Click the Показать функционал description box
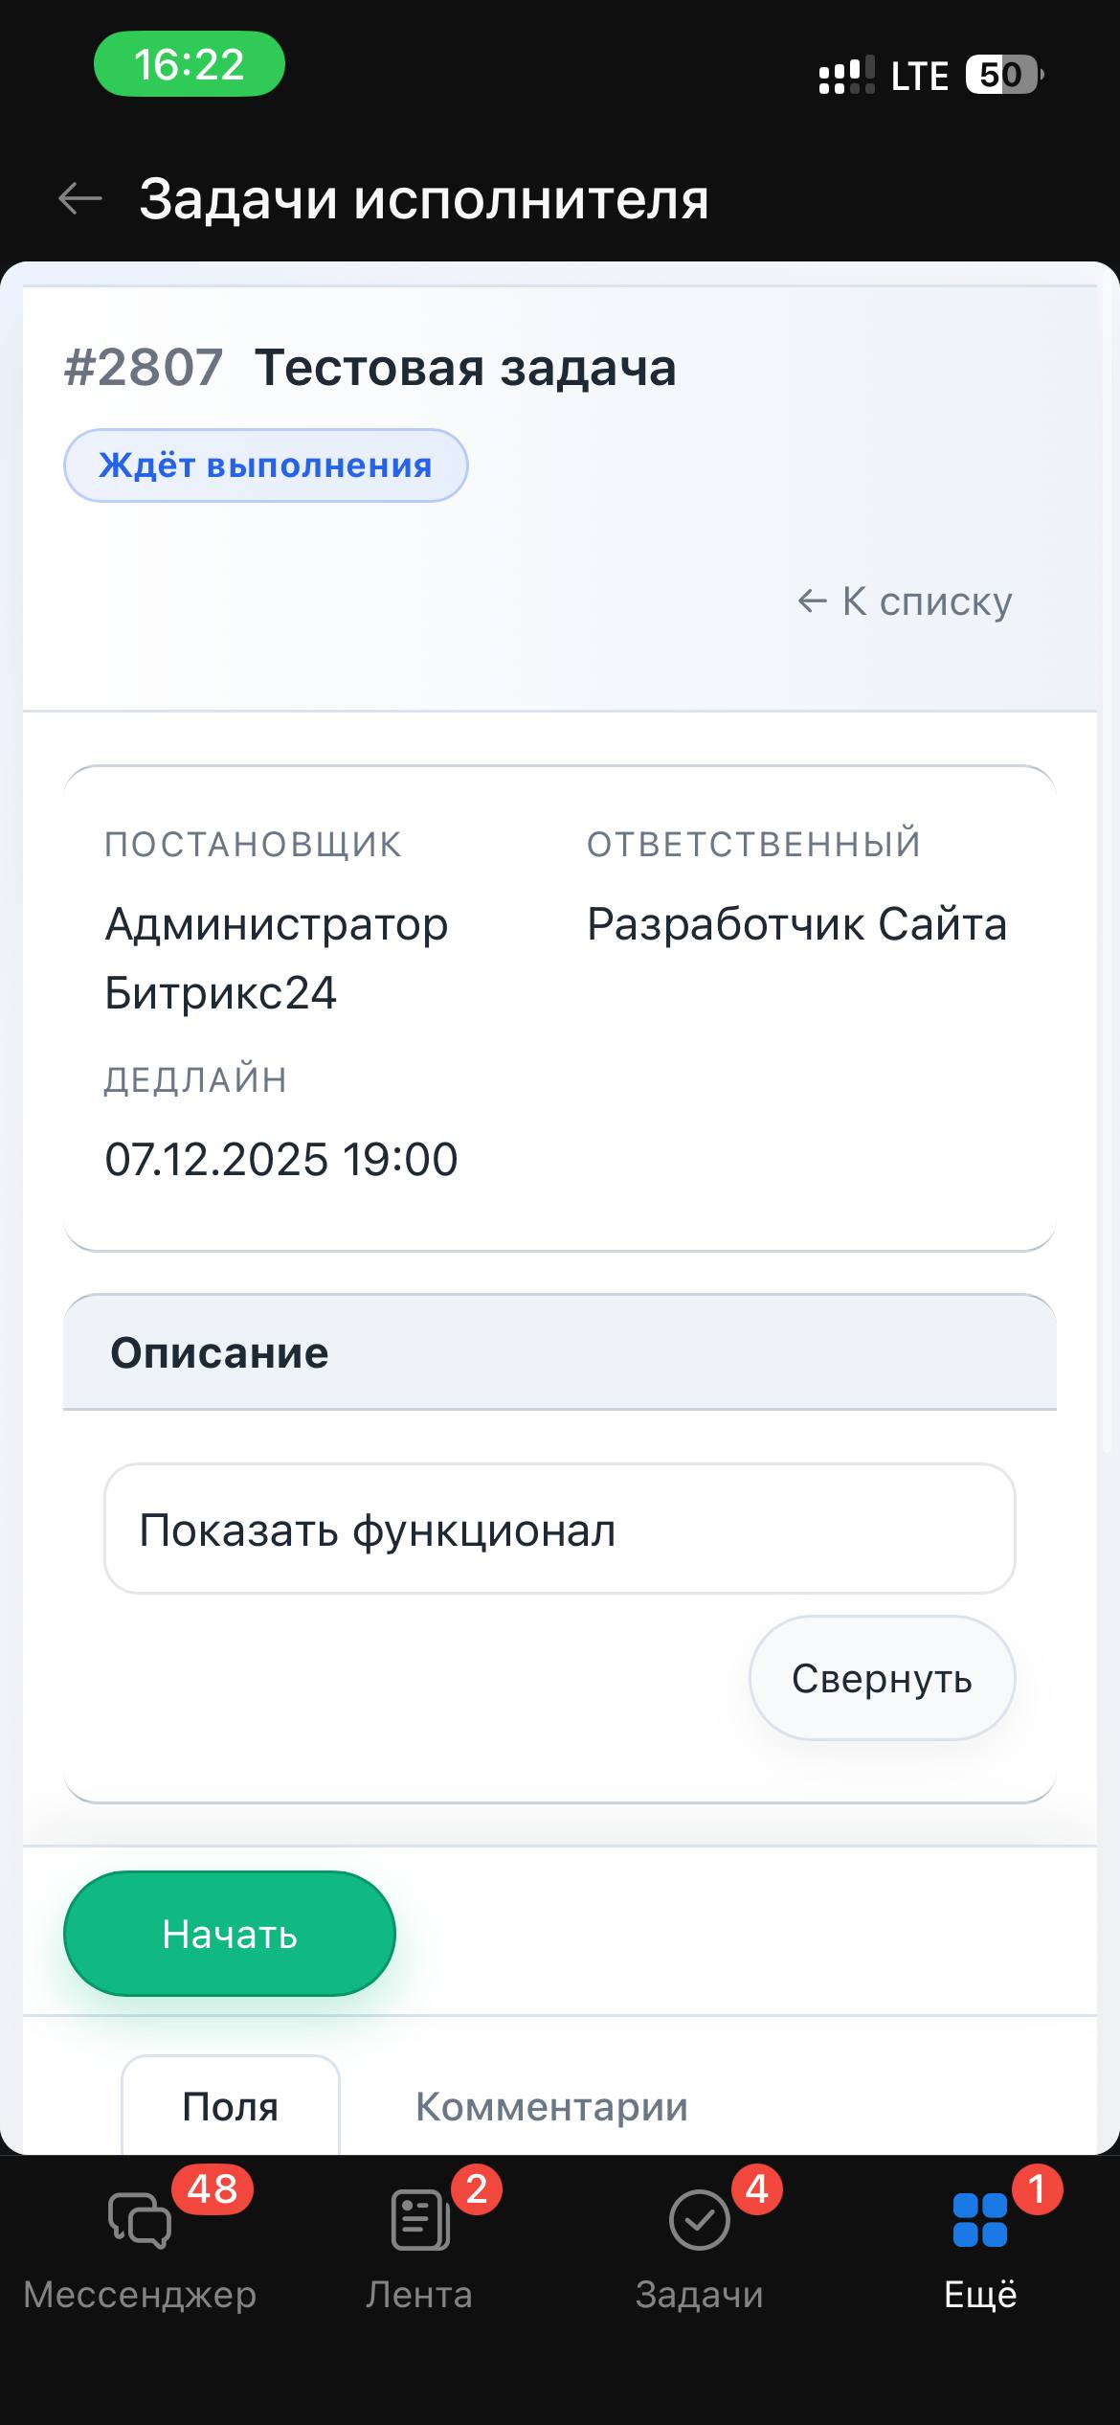Screen dimensions: 1120x2425 (560, 1530)
